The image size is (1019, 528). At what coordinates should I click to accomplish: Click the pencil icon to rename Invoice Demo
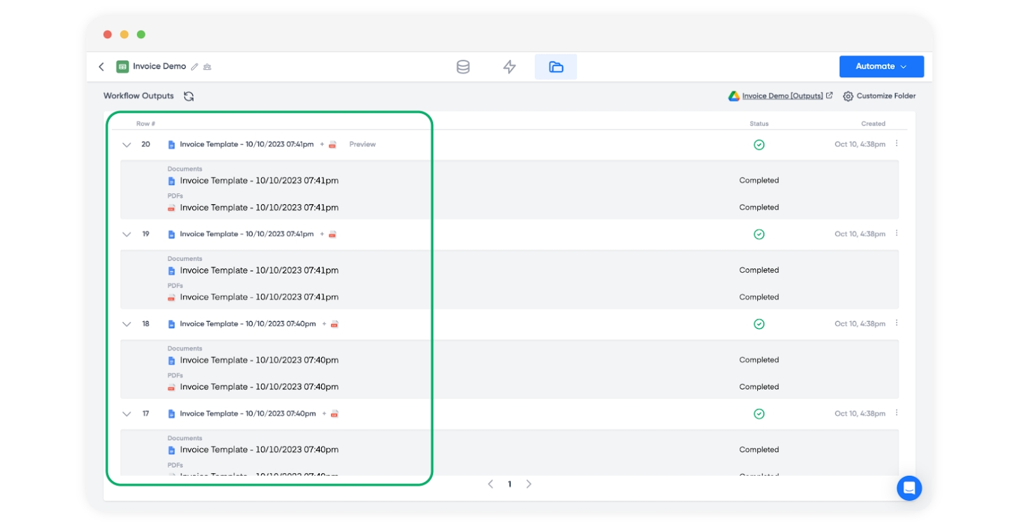[x=195, y=67]
